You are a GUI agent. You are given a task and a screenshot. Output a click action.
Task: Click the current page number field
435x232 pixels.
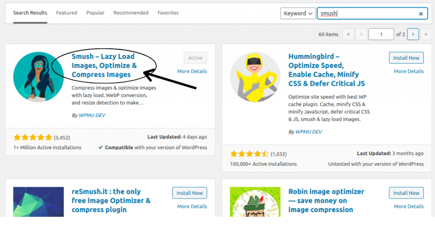tap(381, 34)
